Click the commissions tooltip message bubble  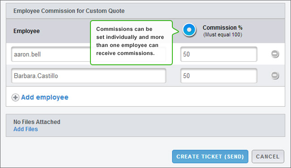131,42
